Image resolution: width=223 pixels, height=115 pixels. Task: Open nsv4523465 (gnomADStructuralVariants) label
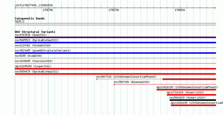[x=43, y=51]
